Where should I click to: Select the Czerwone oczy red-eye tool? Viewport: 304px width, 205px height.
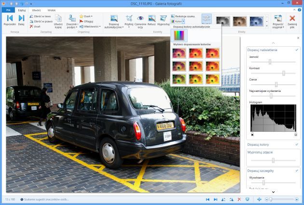click(x=140, y=22)
